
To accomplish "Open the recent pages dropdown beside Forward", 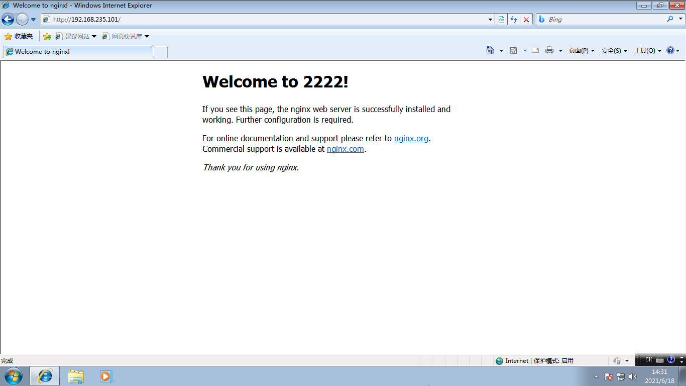I will 34,20.
